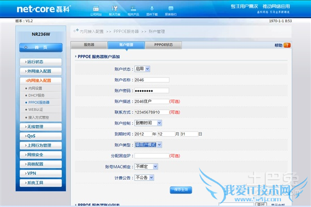Expand the QoS menu
This screenshot has height=207, width=311.
click(40, 136)
